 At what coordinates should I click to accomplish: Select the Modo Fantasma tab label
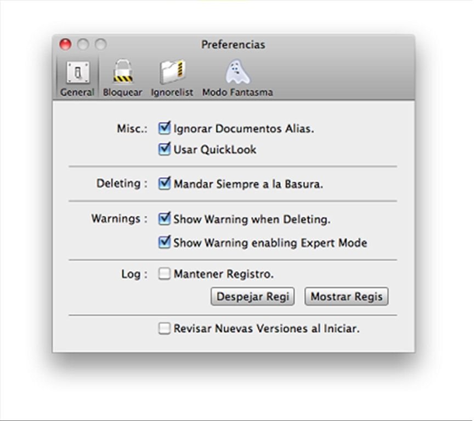237,92
